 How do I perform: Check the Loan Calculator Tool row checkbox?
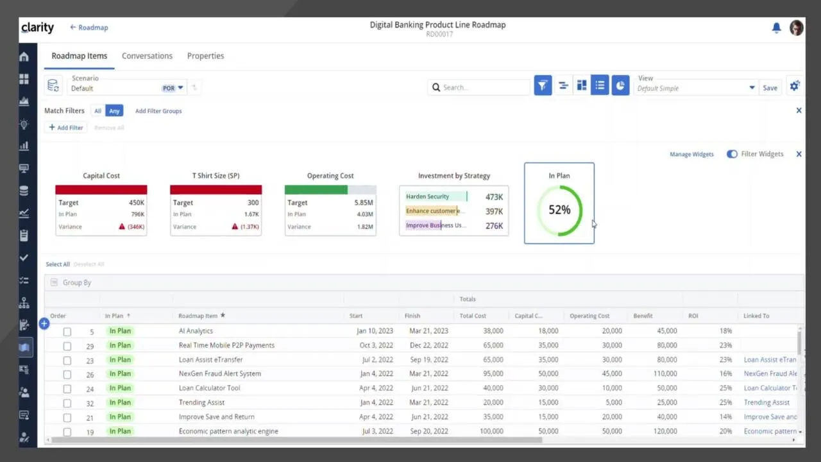point(67,389)
